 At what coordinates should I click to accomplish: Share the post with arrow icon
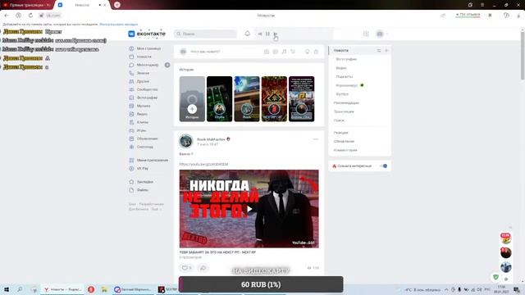pyautogui.click(x=203, y=268)
